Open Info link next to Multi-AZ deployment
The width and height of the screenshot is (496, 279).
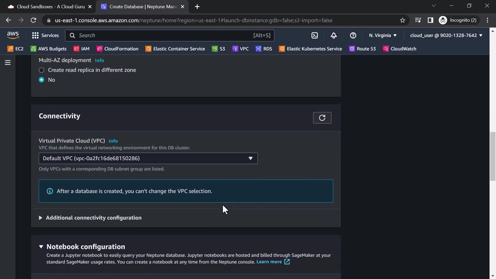click(99, 60)
